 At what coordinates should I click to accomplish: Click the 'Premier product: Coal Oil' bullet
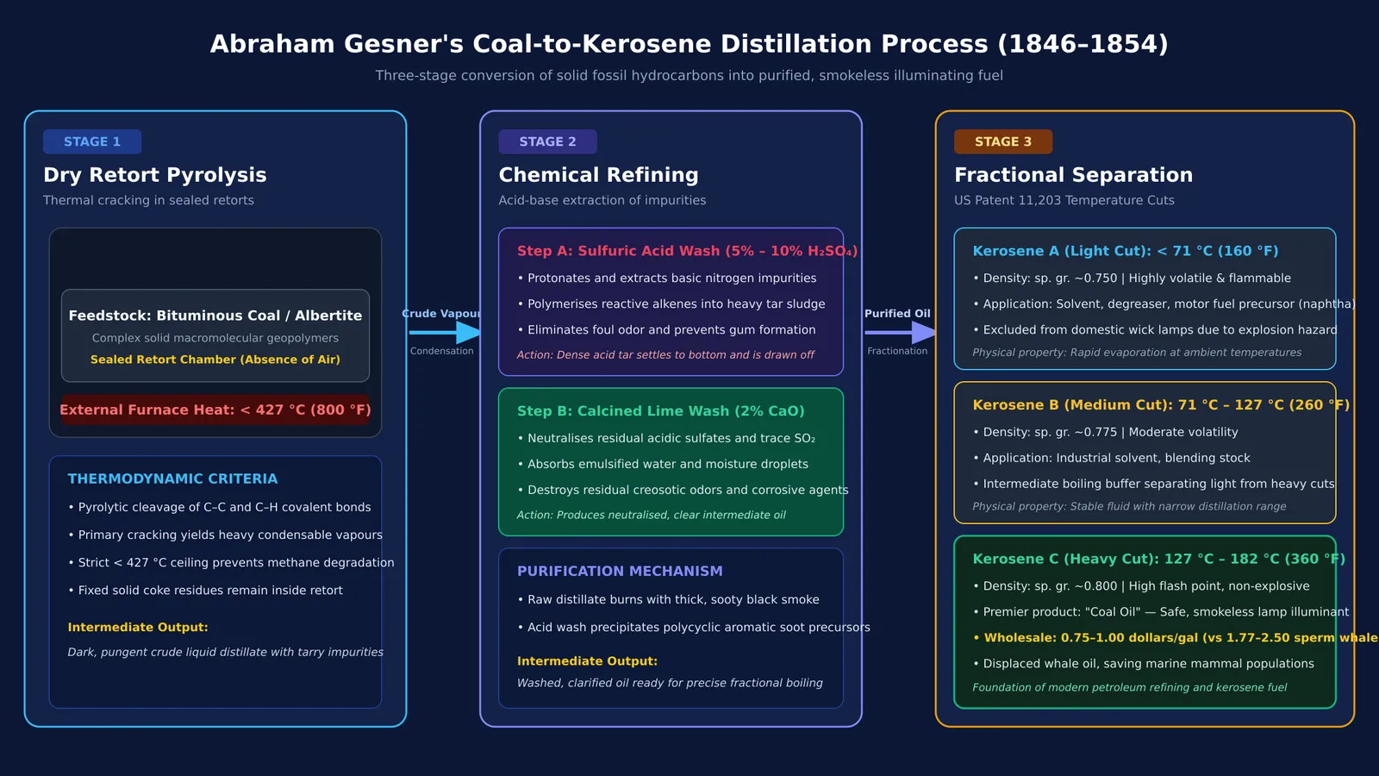[1161, 611]
